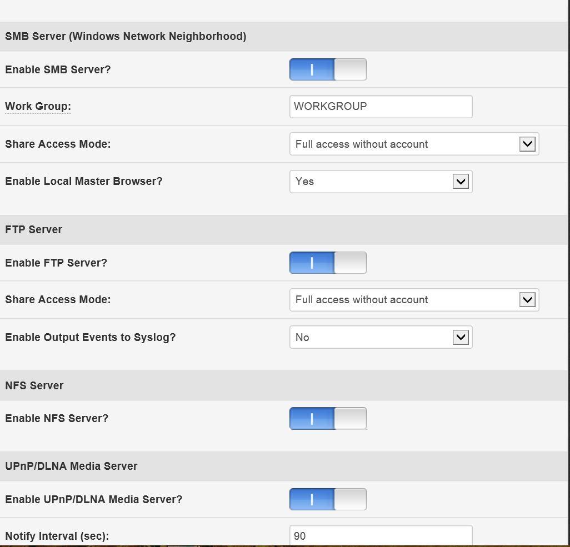Toggle the Enable SMB Server switch
The height and width of the screenshot is (547, 570).
click(328, 69)
